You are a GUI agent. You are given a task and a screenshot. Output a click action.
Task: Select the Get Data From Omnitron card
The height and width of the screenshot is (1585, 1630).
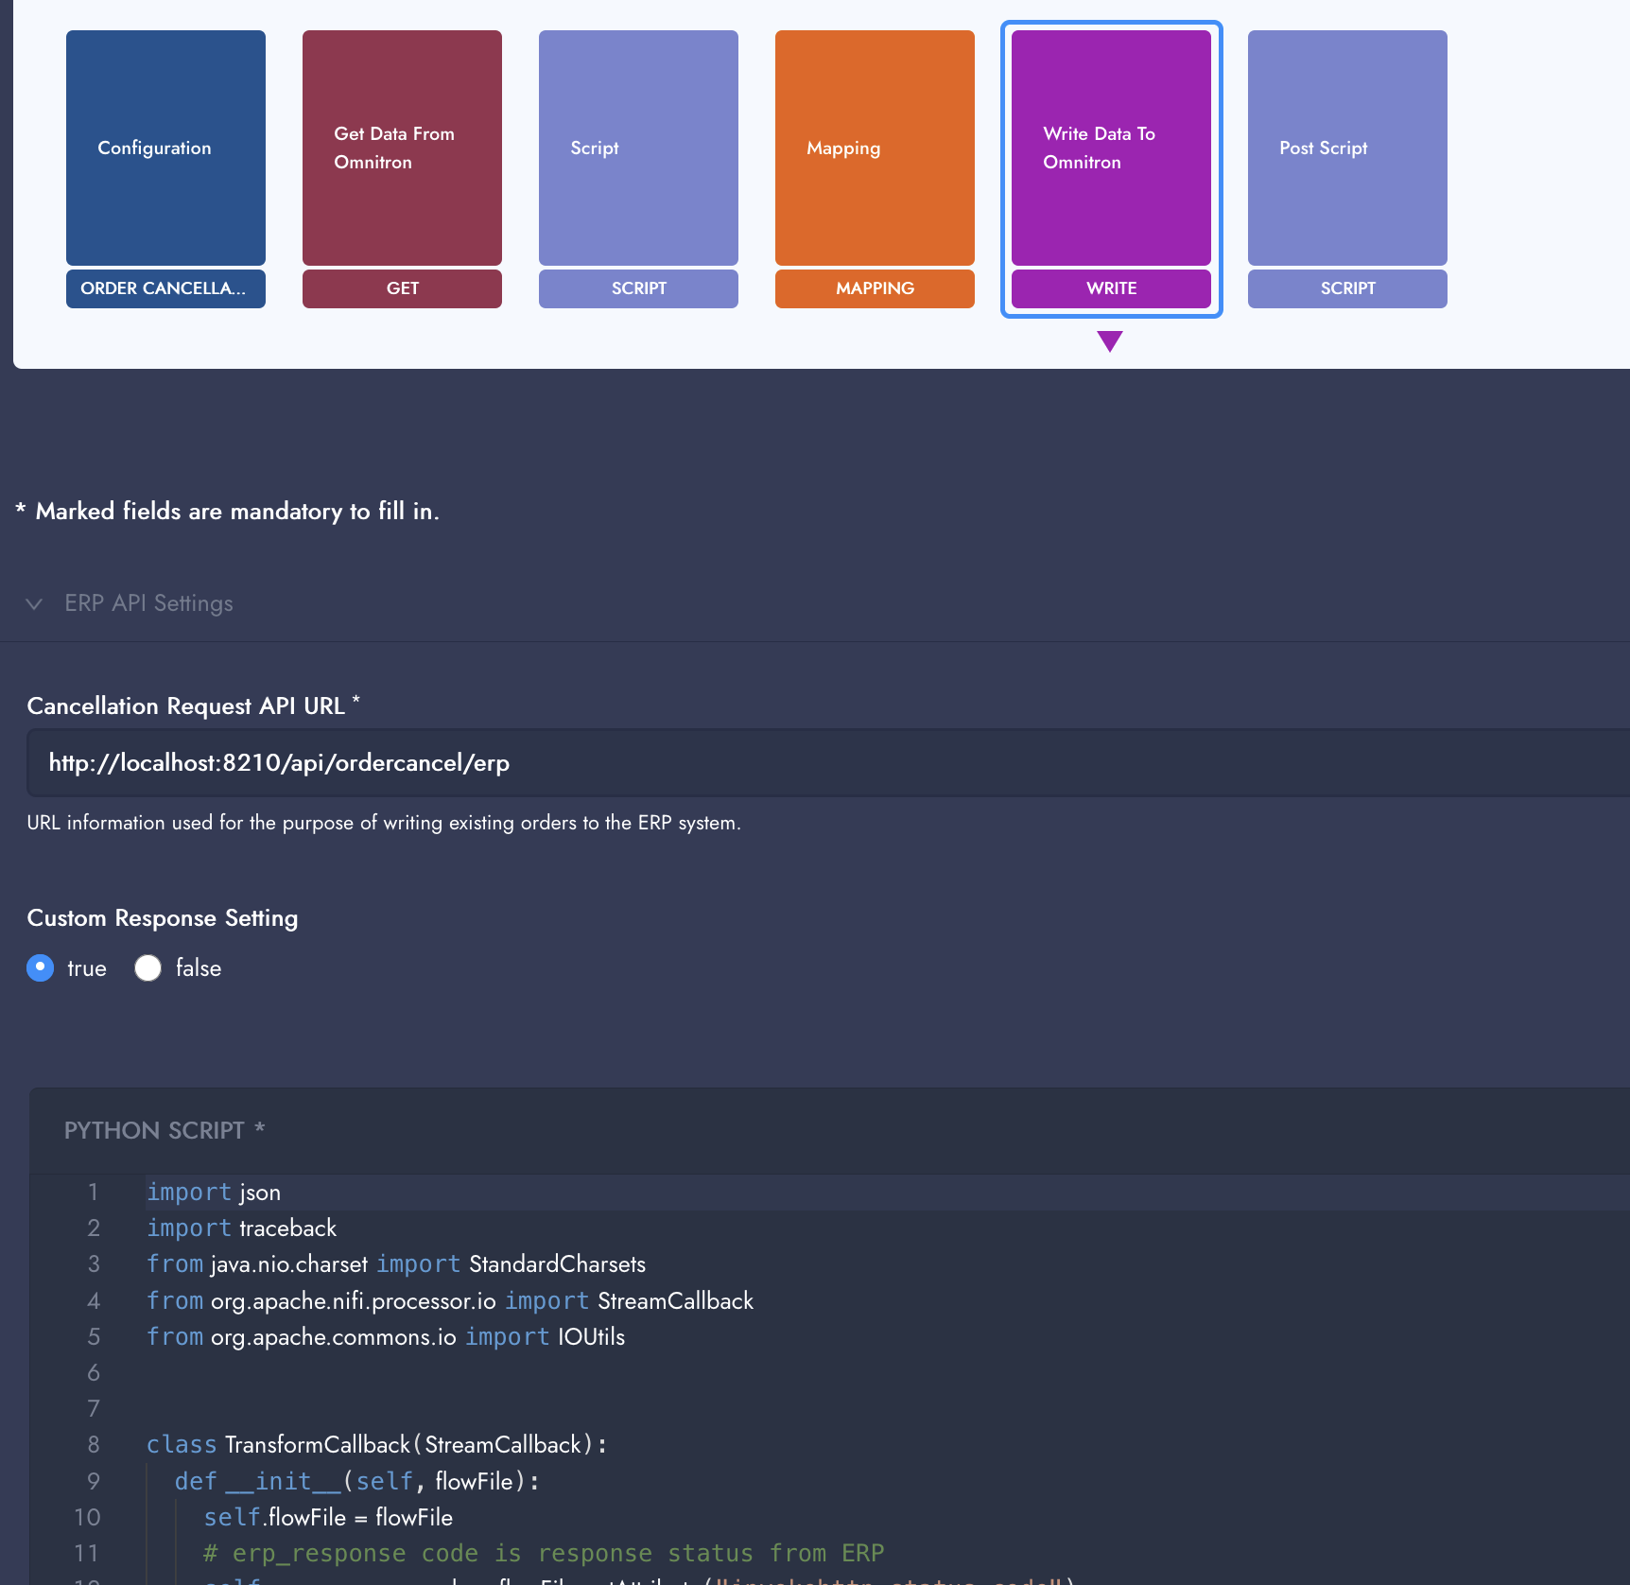(402, 148)
